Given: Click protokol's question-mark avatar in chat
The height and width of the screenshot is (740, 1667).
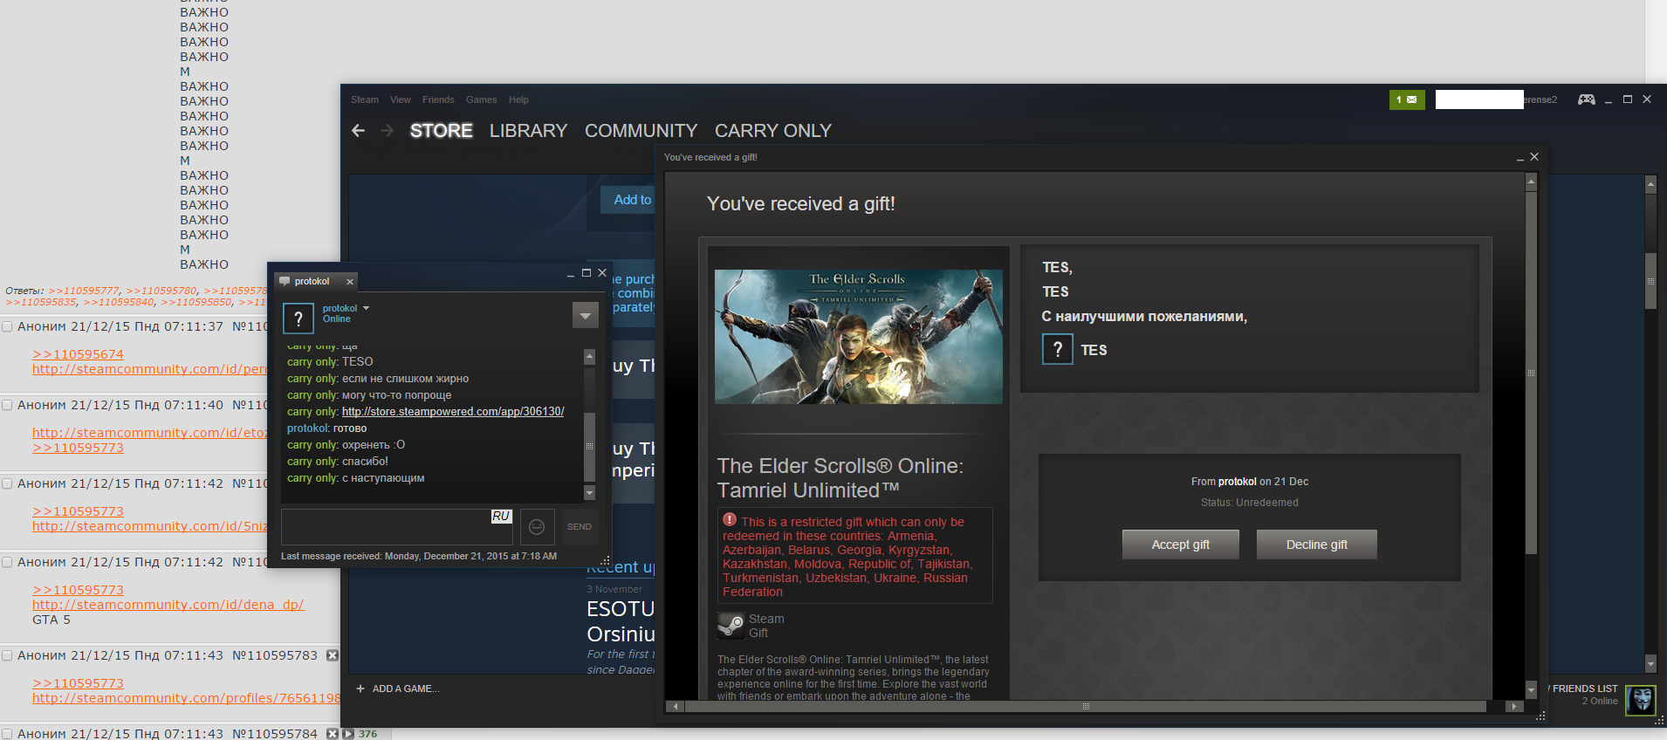Looking at the screenshot, I should (x=298, y=319).
